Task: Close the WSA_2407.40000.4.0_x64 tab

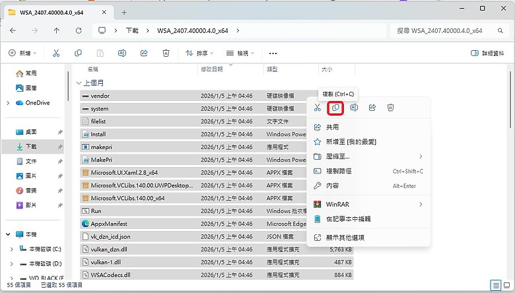Action: (104, 13)
